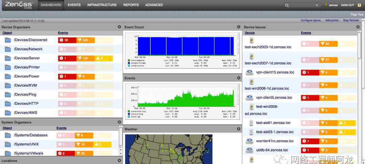Click the zenoss username link

(333, 5)
